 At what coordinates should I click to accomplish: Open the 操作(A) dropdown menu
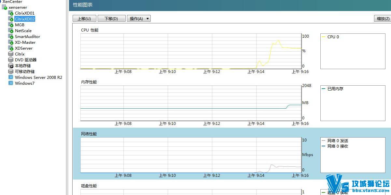click(139, 19)
